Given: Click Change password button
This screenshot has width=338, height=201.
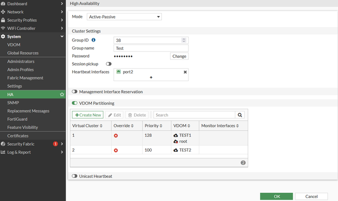Looking at the screenshot, I should click(x=179, y=56).
